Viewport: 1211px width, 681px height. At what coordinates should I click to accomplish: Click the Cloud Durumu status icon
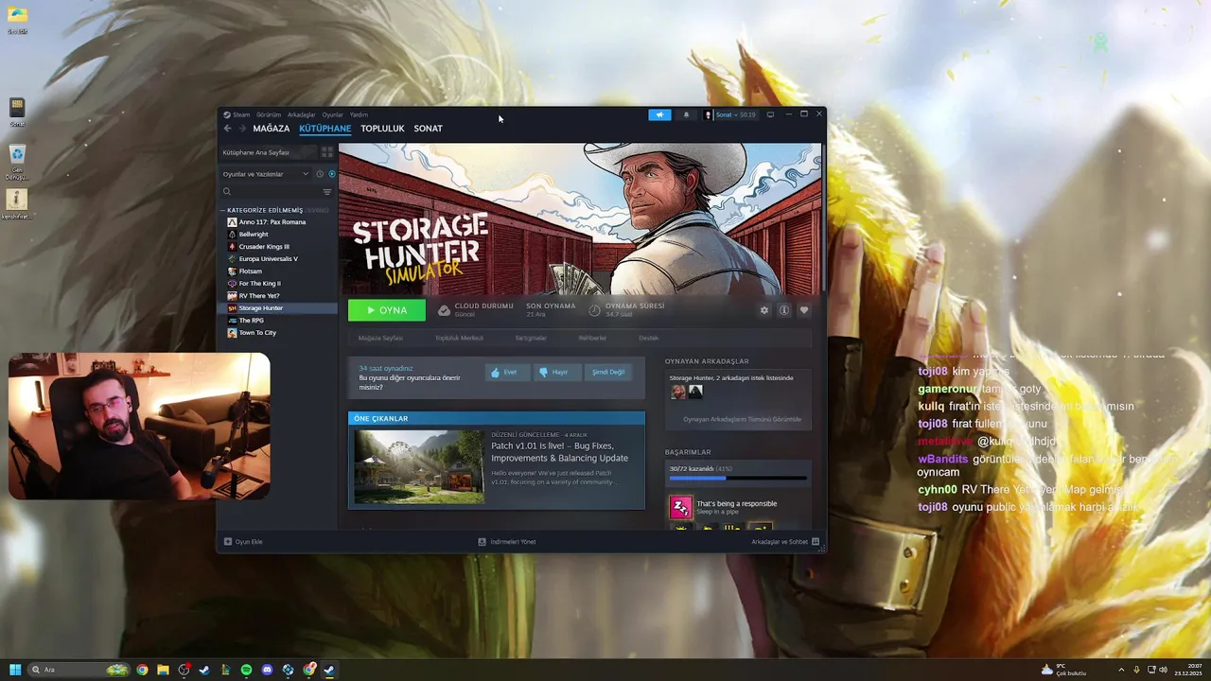(444, 310)
